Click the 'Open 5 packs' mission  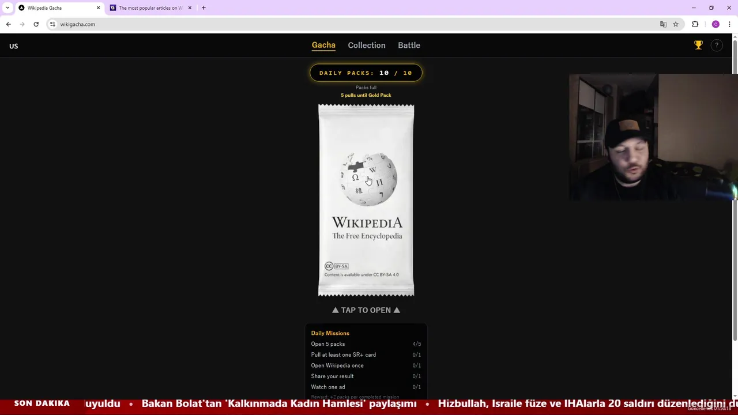(366, 344)
